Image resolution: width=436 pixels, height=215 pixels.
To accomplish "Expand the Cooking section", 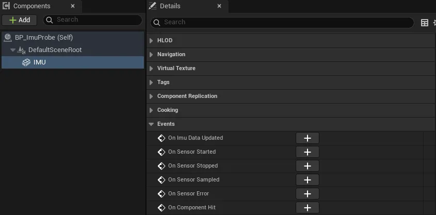I will coord(151,110).
